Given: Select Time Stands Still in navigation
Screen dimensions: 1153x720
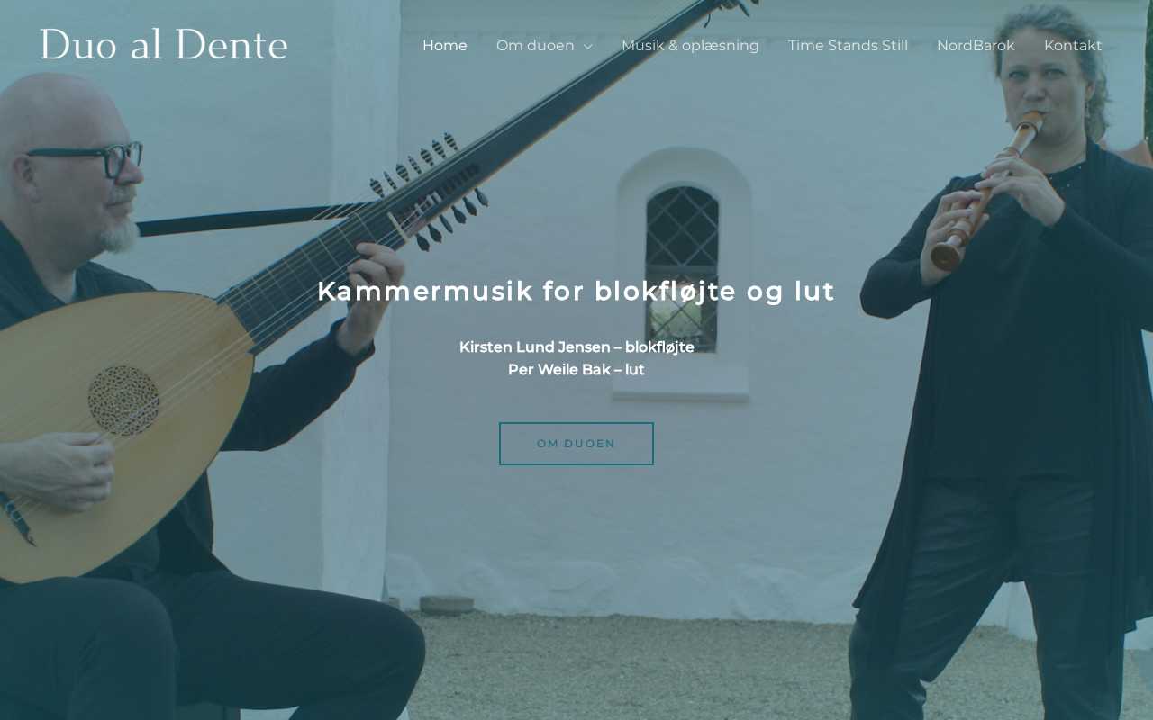Looking at the screenshot, I should coord(848,45).
